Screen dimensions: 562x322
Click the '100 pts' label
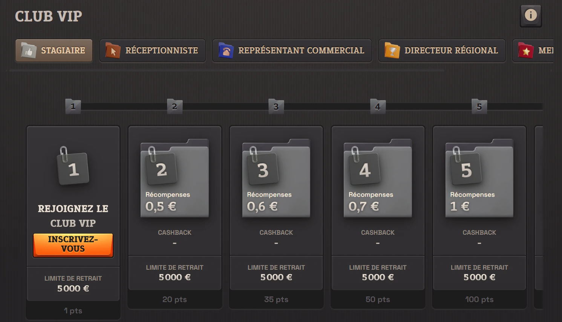[x=479, y=299]
